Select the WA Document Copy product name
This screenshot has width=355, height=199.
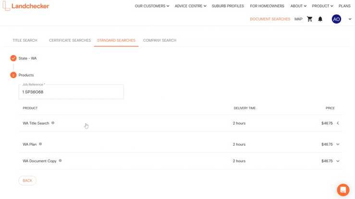(x=39, y=161)
